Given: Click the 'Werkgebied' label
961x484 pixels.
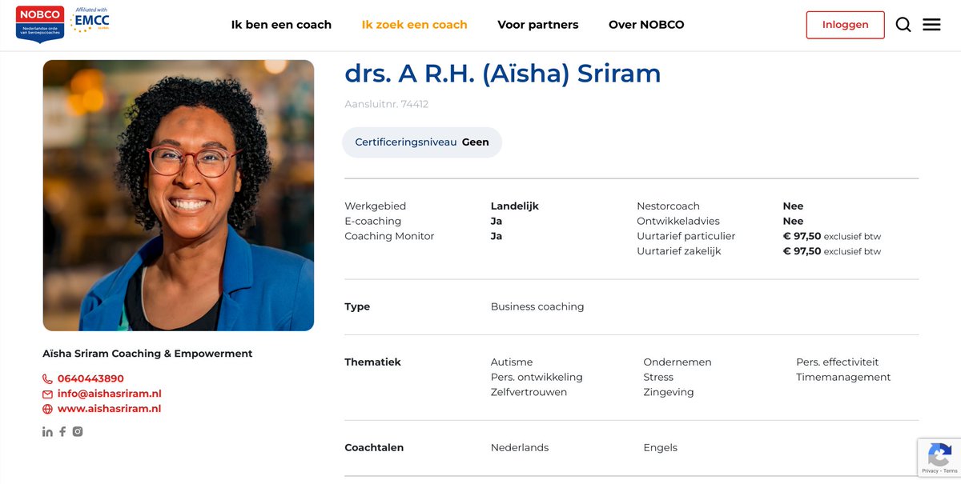Looking at the screenshot, I should point(376,206).
